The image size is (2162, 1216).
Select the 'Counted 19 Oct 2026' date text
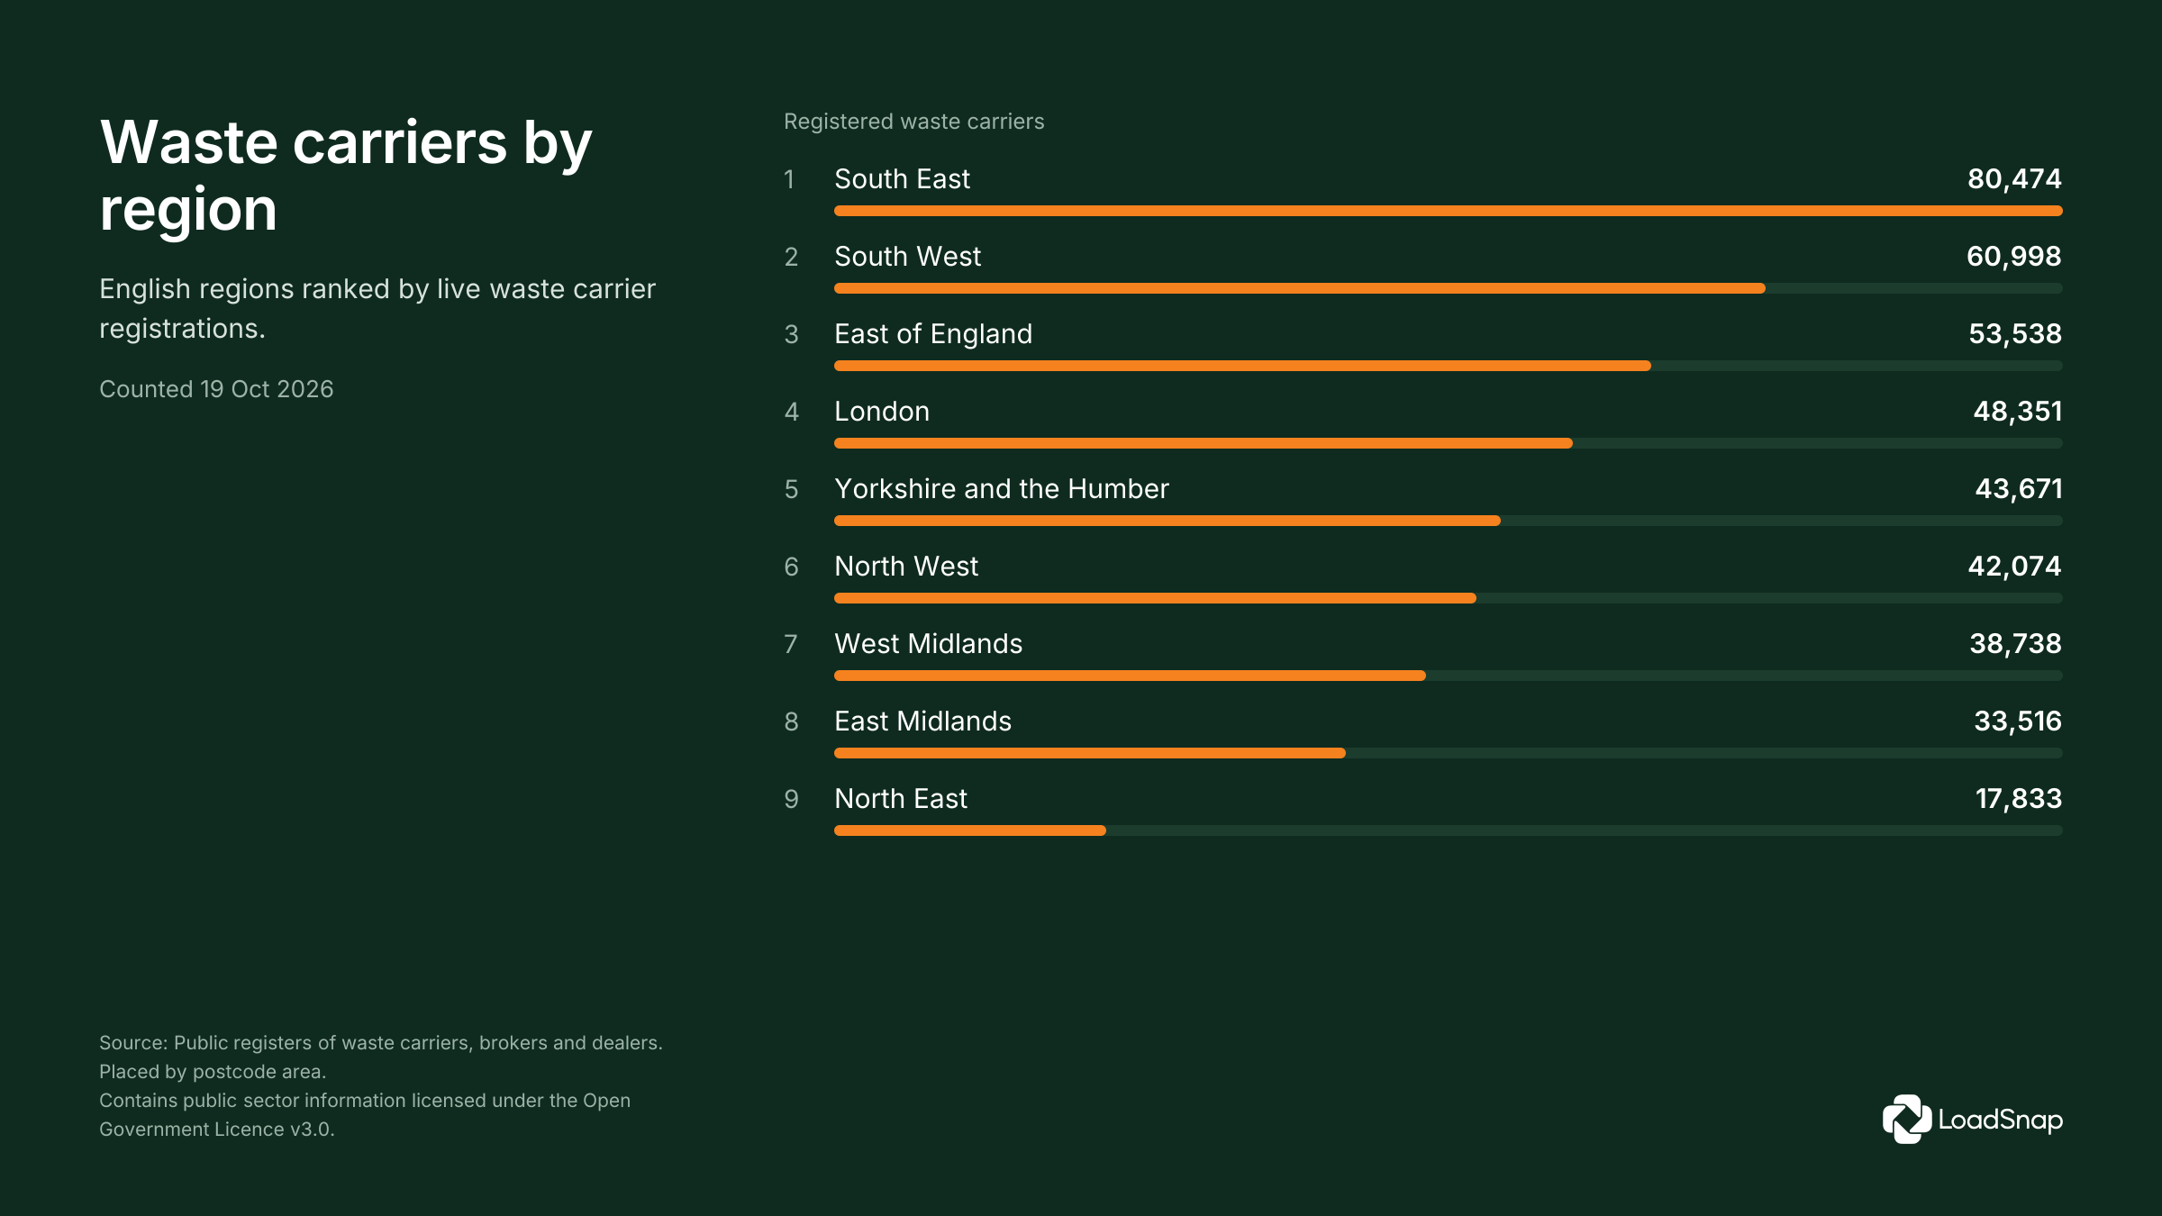pos(216,389)
